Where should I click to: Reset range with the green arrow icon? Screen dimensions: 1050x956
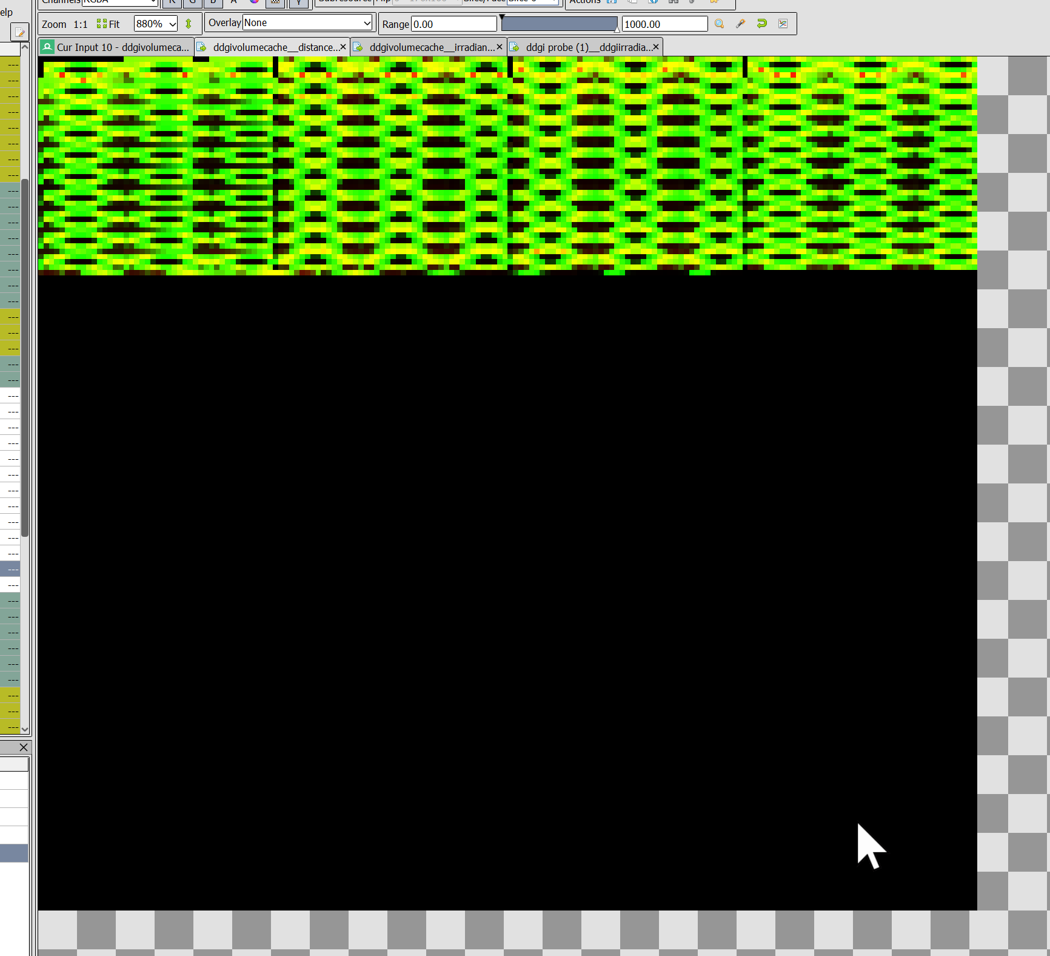(x=762, y=24)
